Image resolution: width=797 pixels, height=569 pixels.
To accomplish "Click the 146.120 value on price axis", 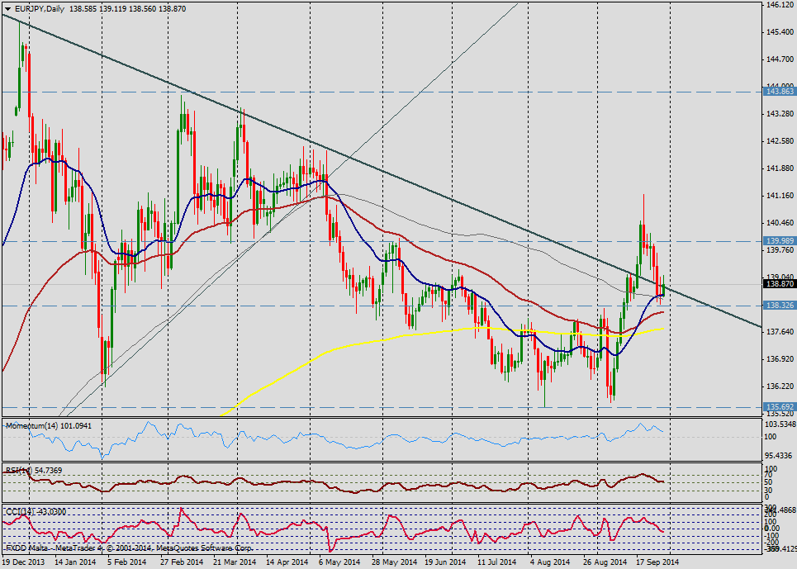I will 779,5.
